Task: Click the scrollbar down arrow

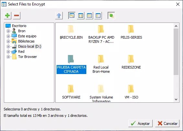Action: 176,99
